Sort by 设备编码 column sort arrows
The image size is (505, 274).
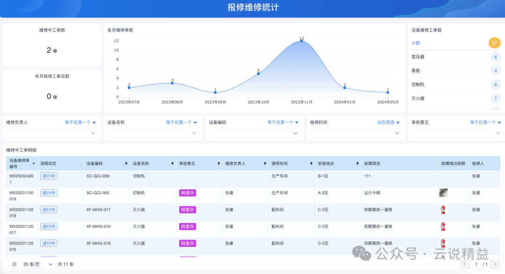126,163
